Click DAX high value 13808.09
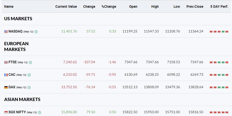 (x=151, y=87)
